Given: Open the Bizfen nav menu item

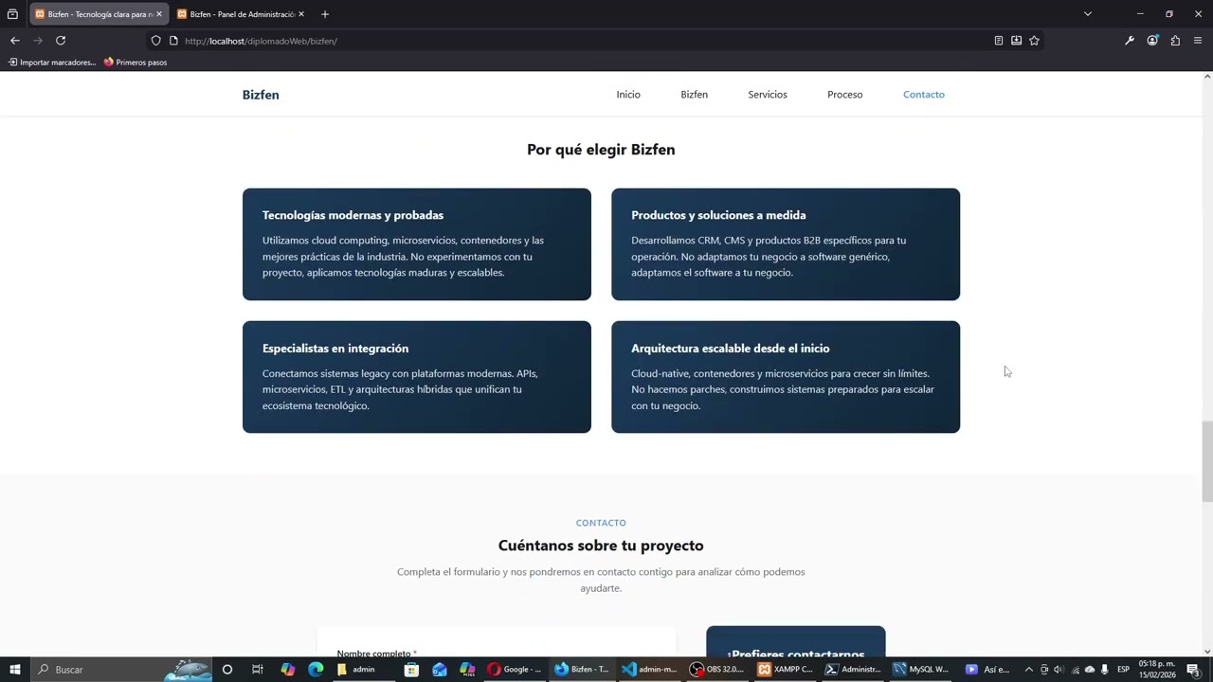Looking at the screenshot, I should point(694,95).
